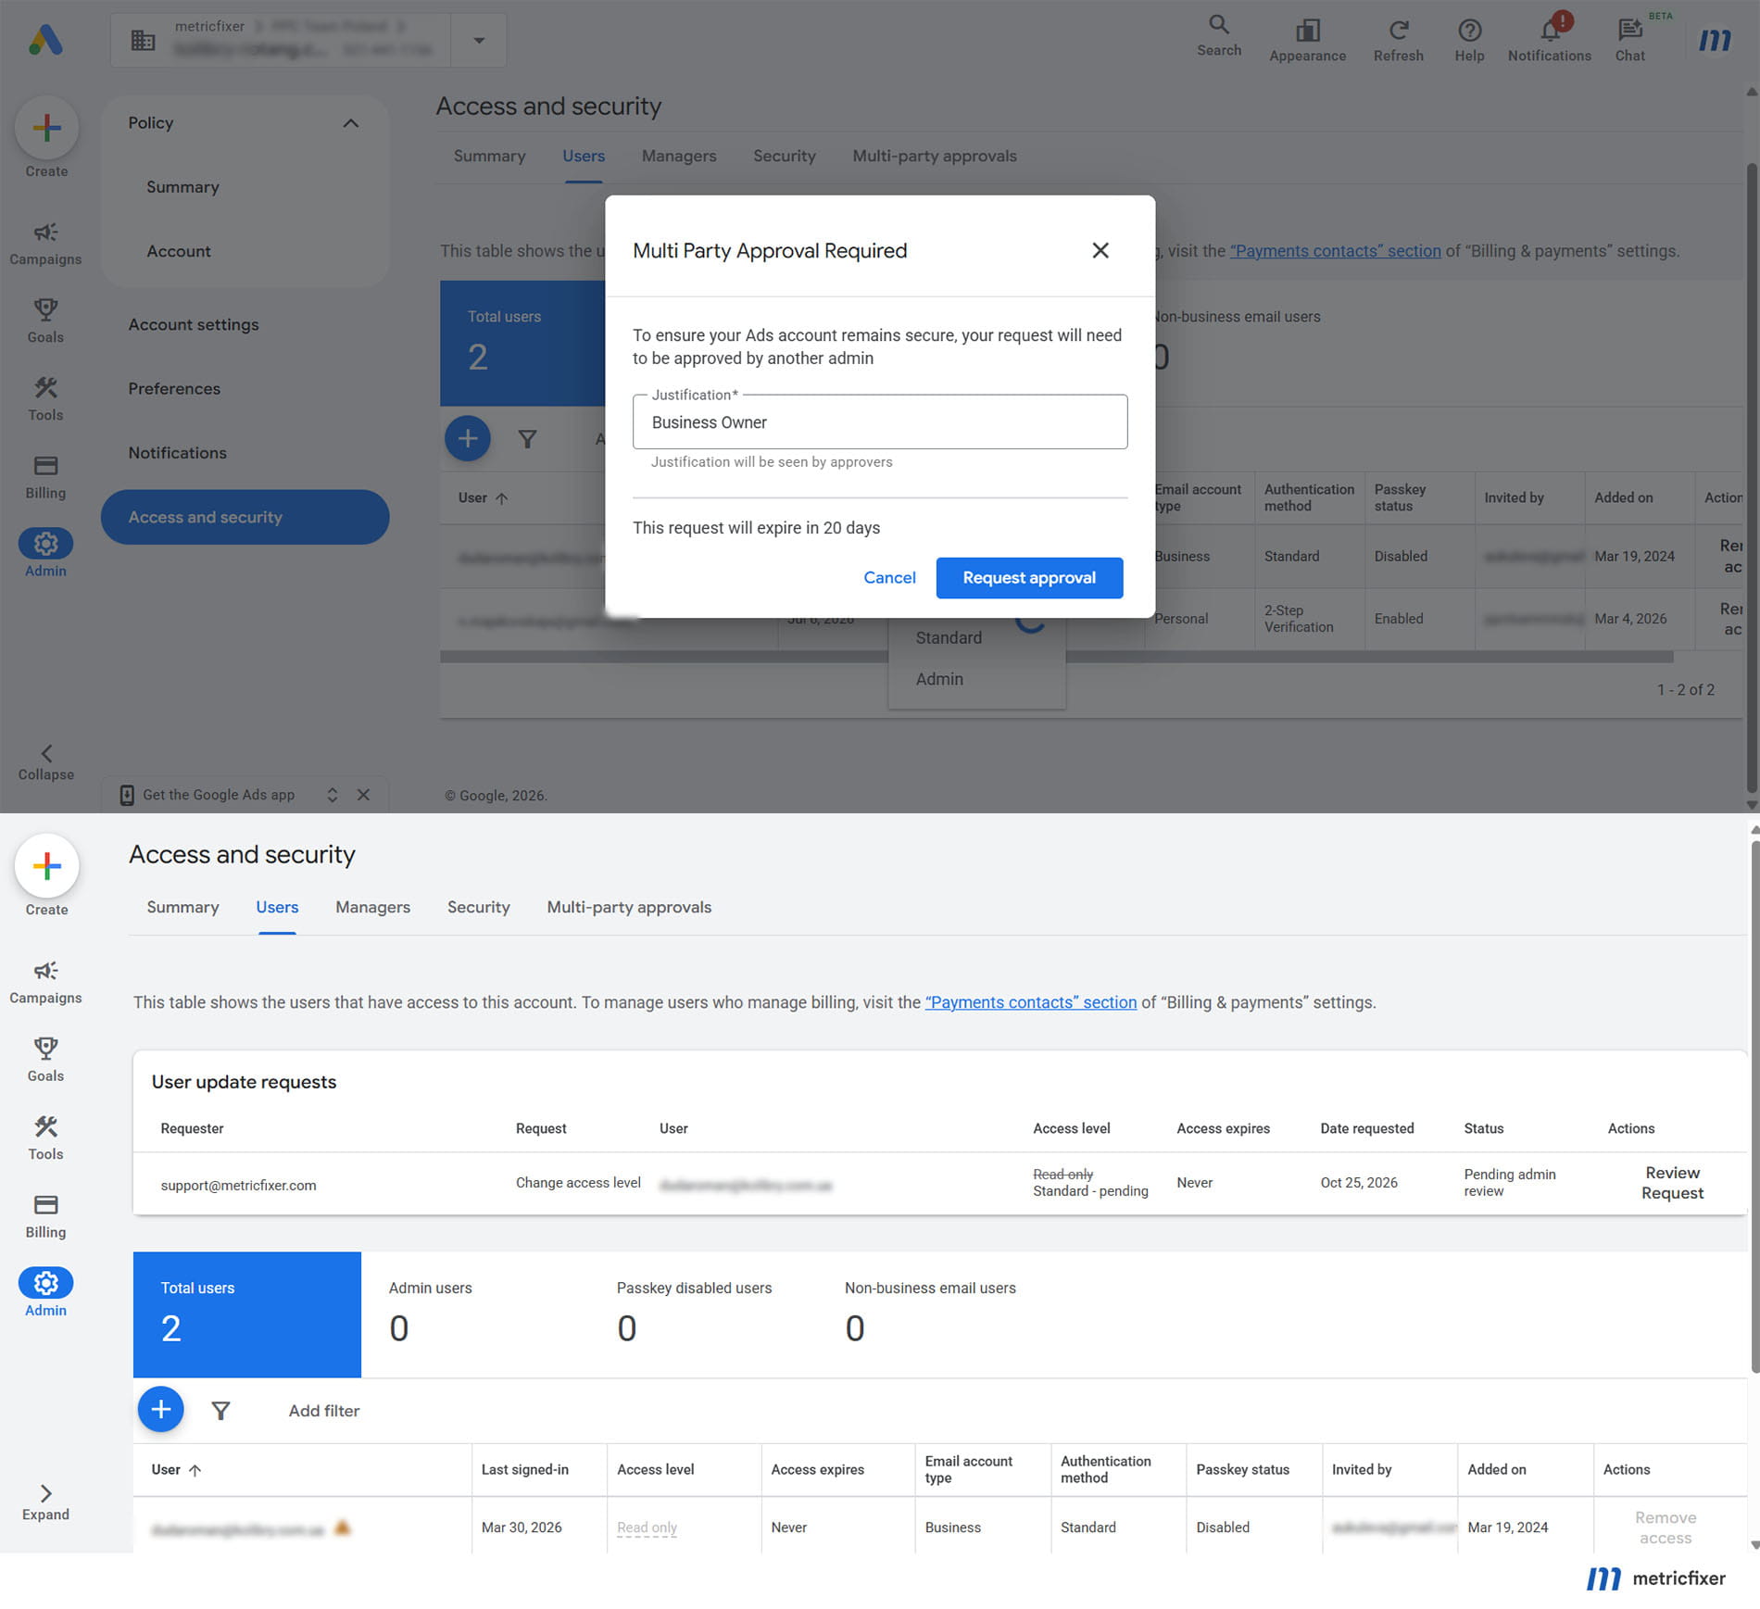Open the Chat beta icon

click(1630, 41)
